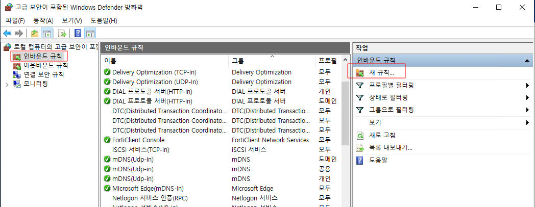Viewport: 535px width, 207px height.
Task: Select iSCSI 서비스(TCP-In) rule
Action: pos(141,149)
